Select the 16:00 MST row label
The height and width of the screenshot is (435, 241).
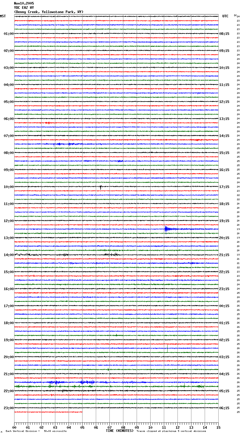click(9, 289)
